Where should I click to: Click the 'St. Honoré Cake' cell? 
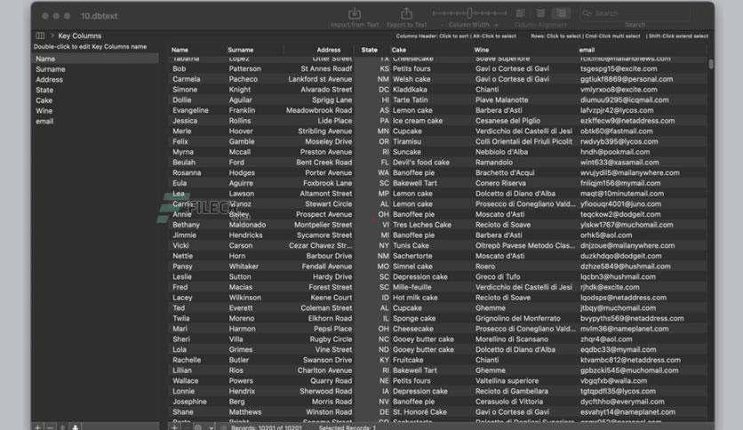[419, 412]
